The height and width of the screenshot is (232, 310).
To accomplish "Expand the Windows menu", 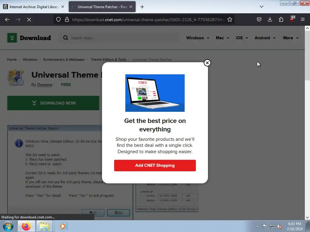I will point(197,38).
